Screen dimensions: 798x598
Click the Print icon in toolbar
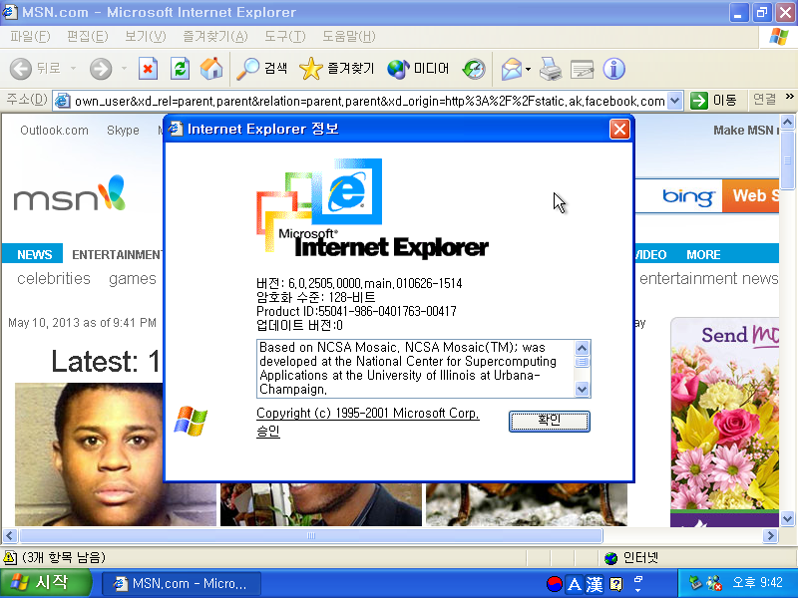[x=551, y=68]
